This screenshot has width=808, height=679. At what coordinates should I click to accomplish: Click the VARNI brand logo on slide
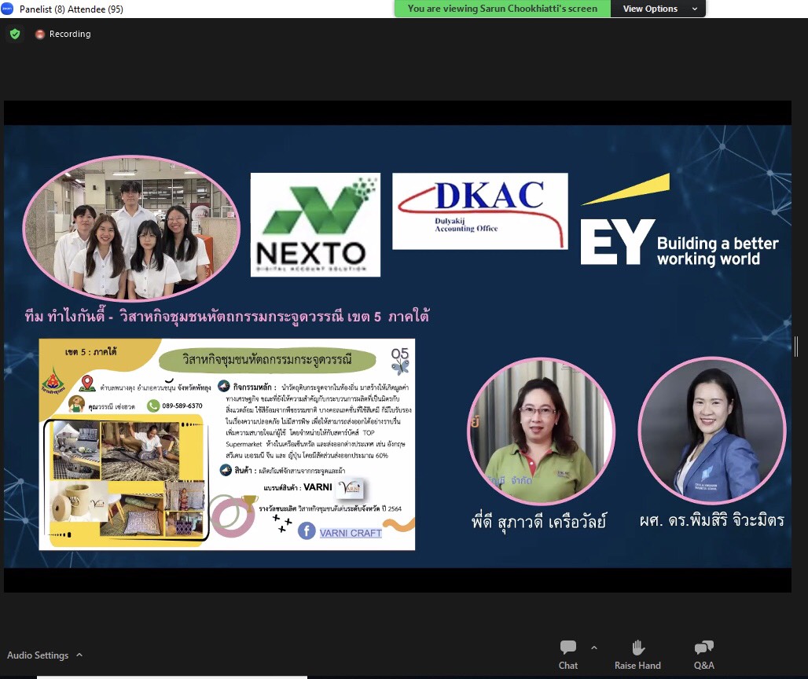351,486
